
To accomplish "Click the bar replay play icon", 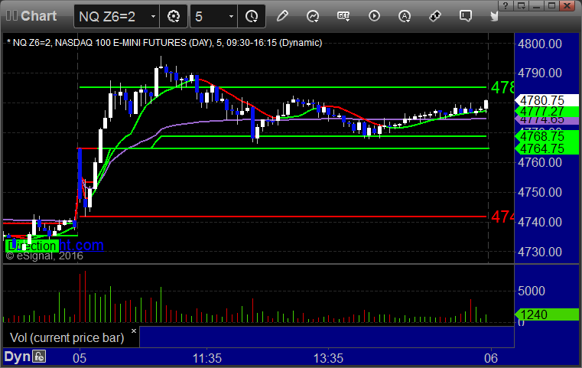I will (374, 16).
